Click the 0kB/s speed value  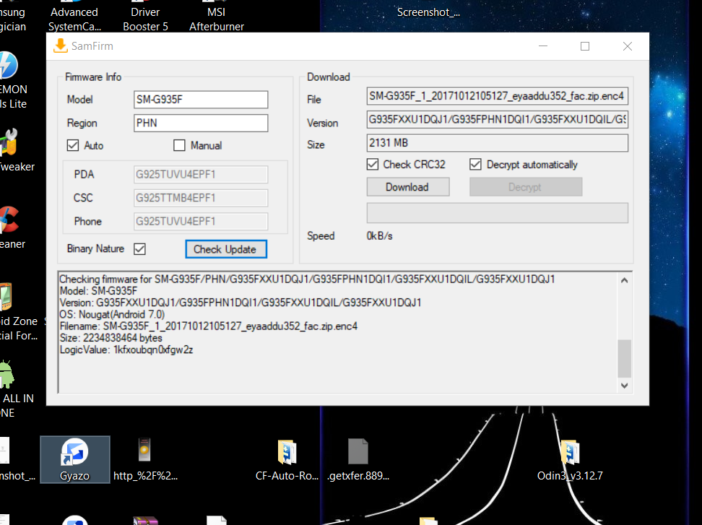coord(379,236)
